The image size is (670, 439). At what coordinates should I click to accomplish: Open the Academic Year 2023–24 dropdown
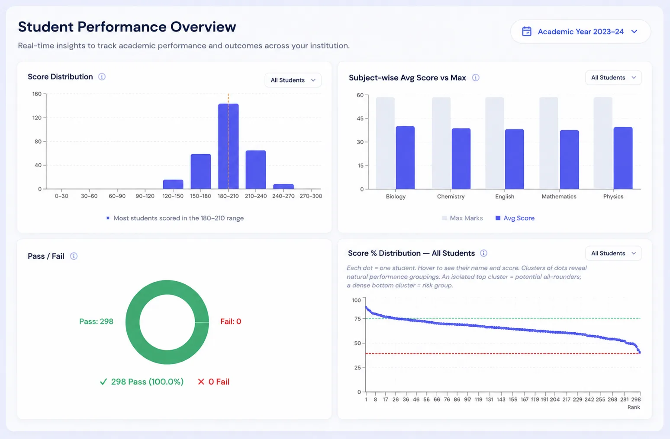coord(580,32)
